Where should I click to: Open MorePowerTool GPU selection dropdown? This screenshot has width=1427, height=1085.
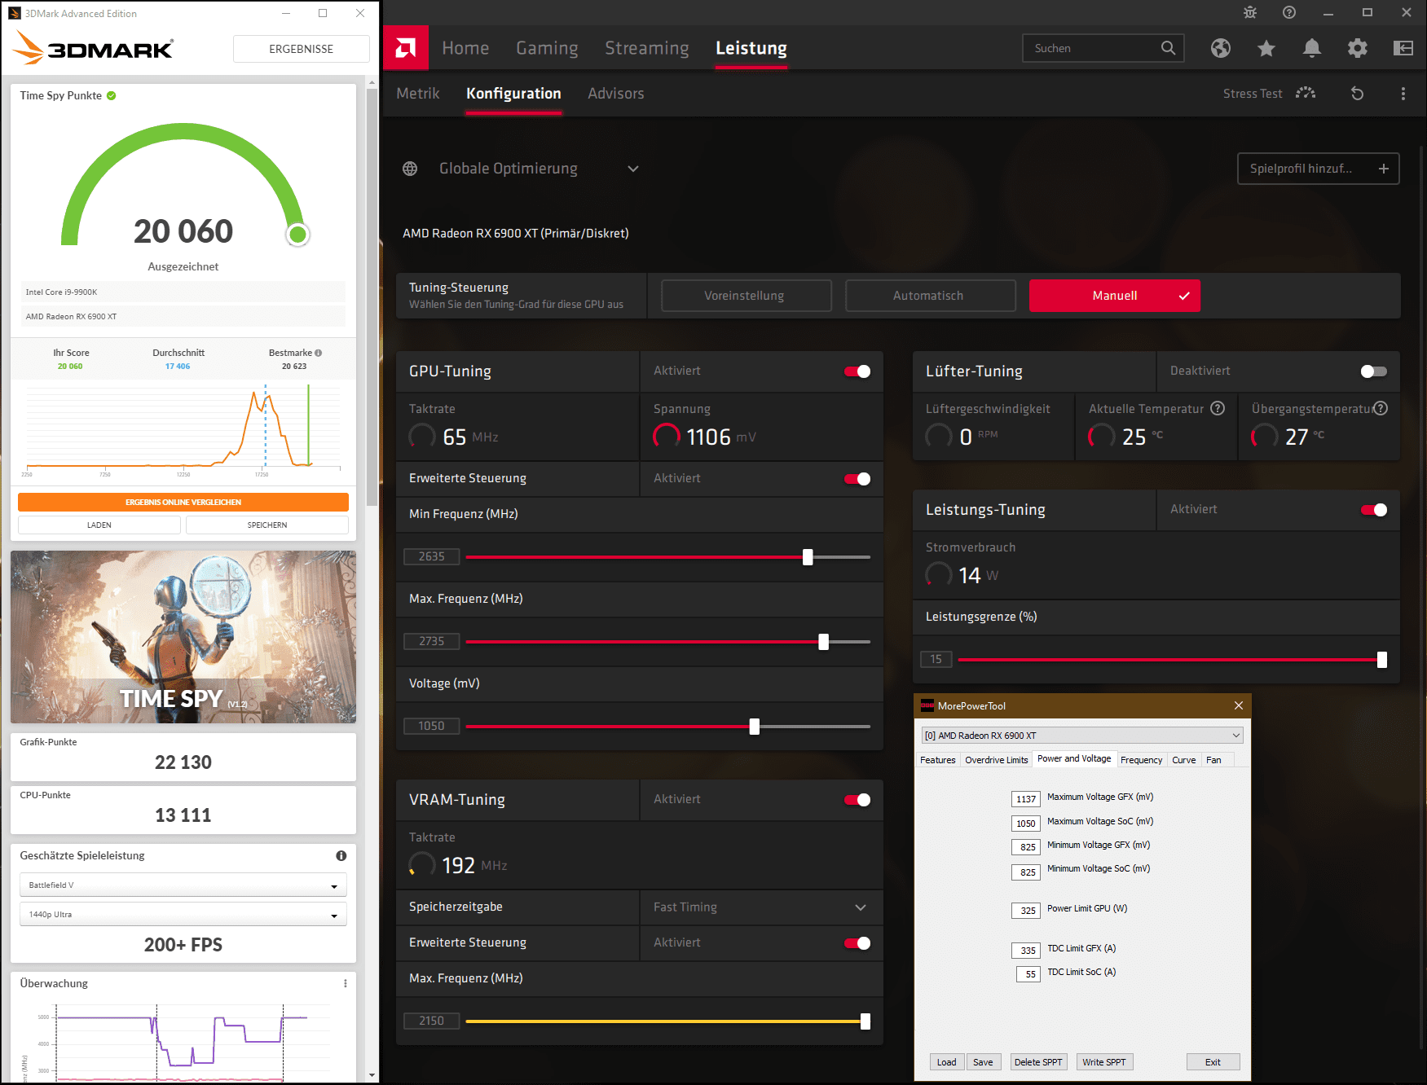[1082, 736]
